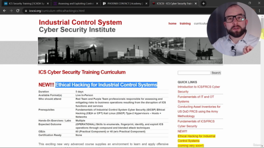Viewport: 264px width, 148px height.
Task: Click the Duration value 5 days
Action: (x=80, y=92)
